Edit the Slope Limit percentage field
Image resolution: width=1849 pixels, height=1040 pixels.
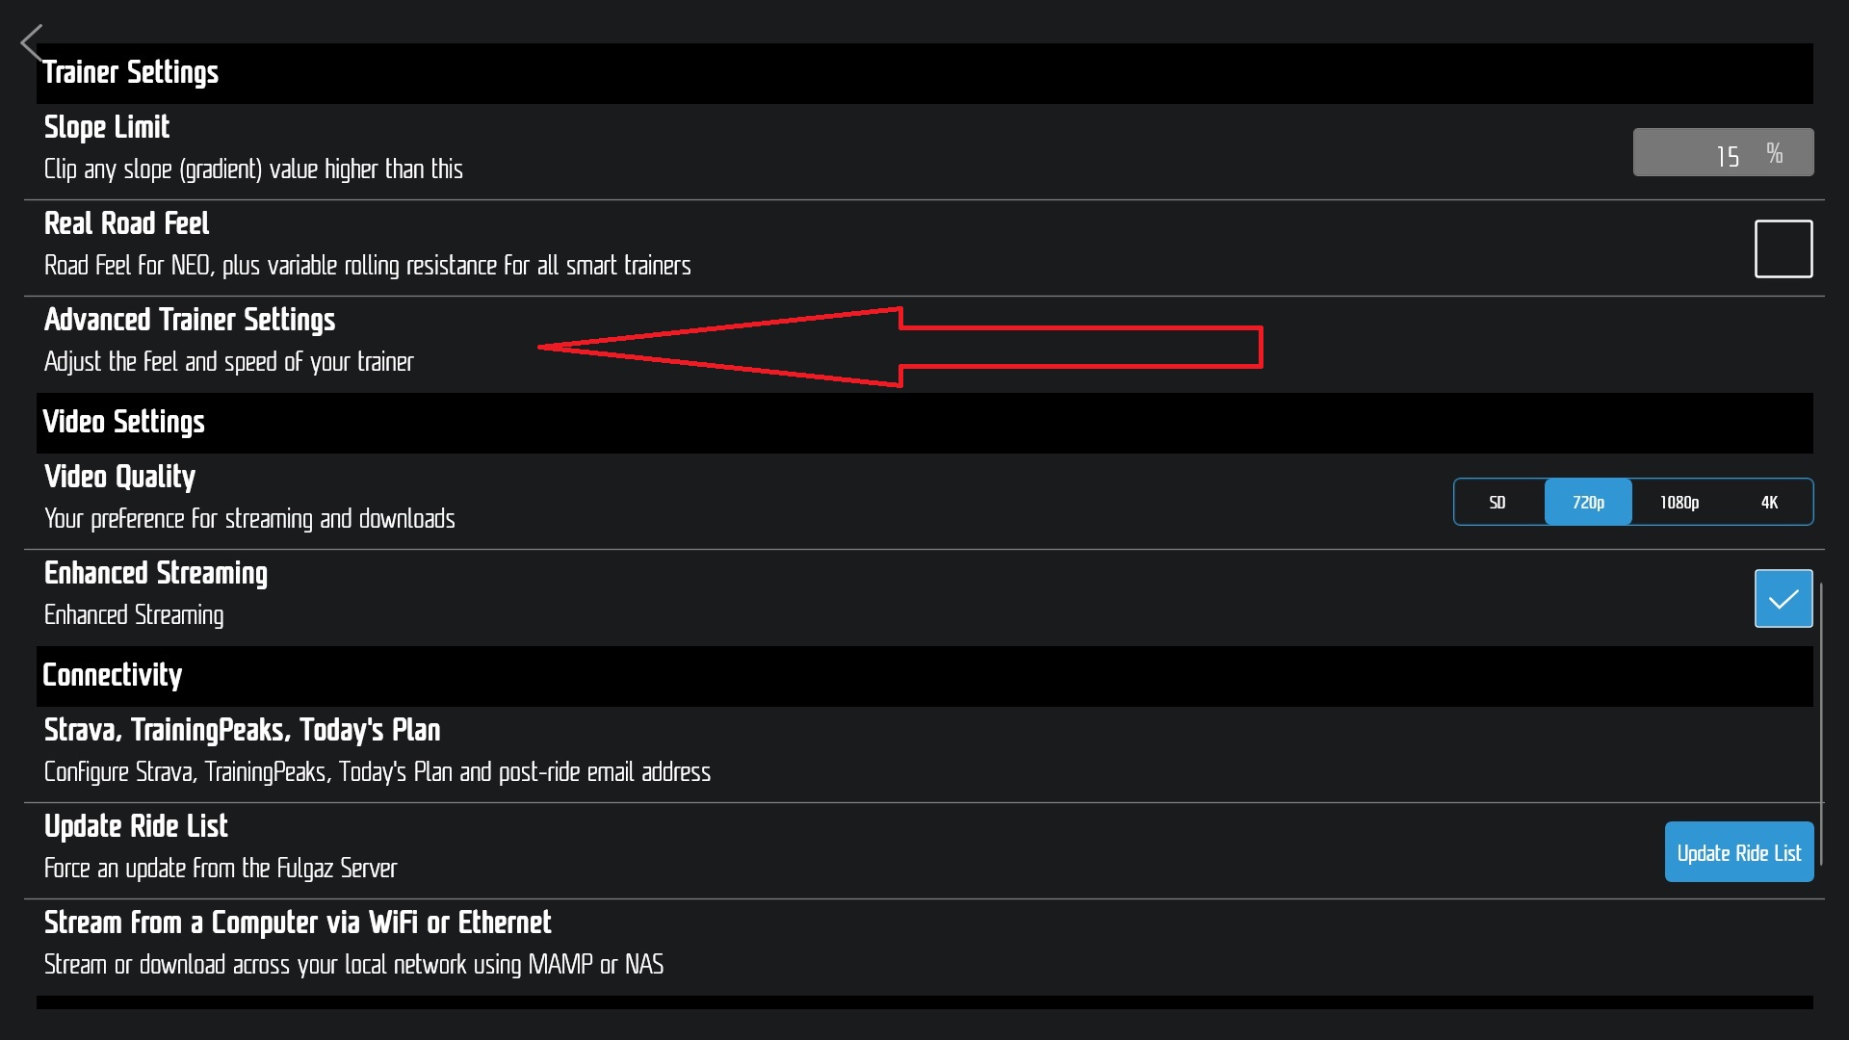coord(1722,153)
